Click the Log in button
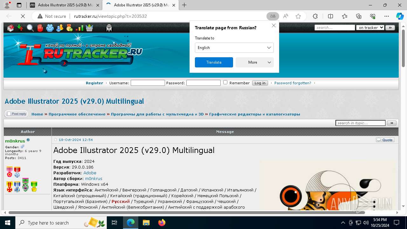This screenshot has height=229, width=407. pos(260,83)
